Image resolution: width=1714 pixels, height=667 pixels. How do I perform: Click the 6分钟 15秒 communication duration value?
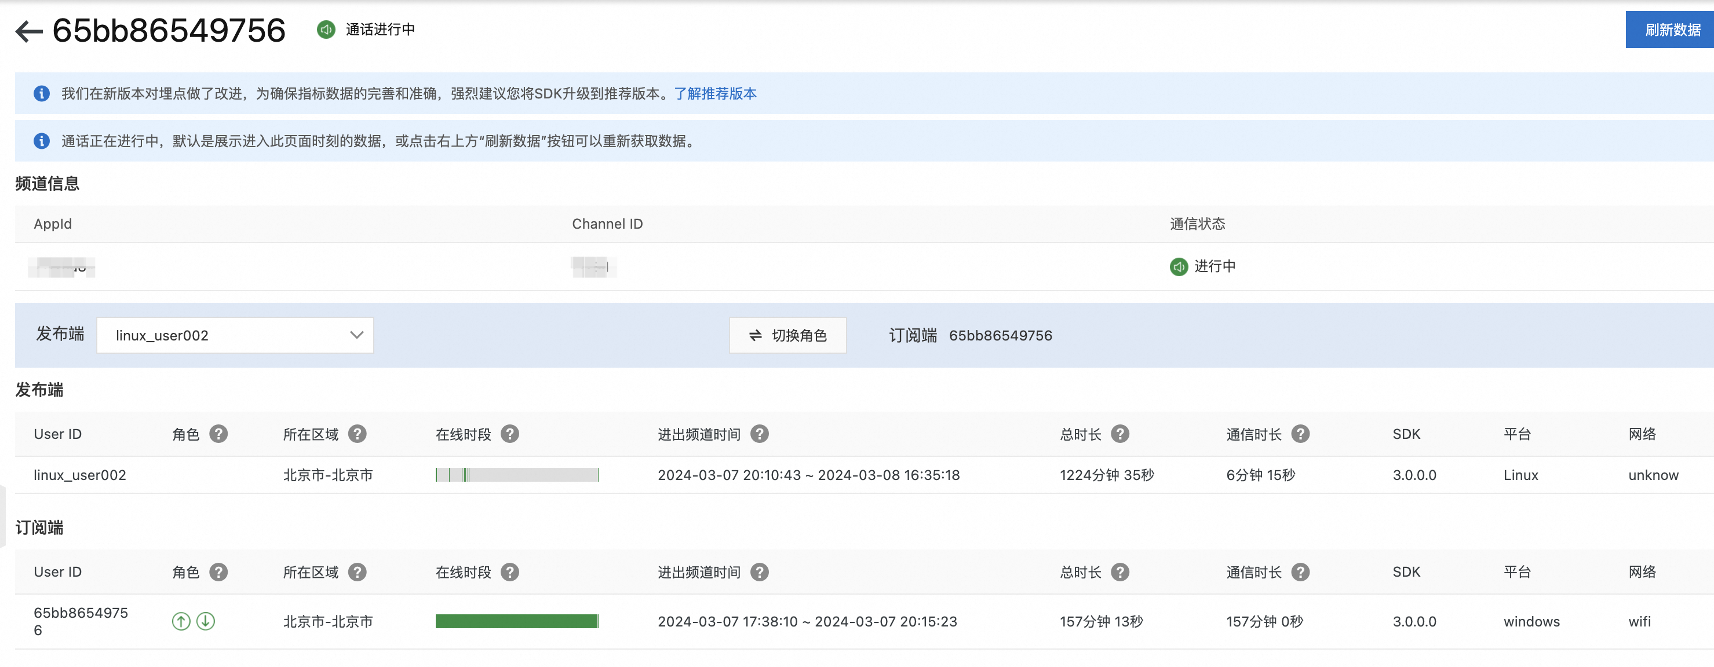click(1260, 475)
